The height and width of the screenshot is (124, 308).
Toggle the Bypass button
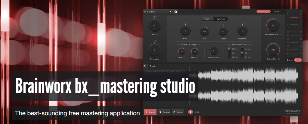[290, 60]
